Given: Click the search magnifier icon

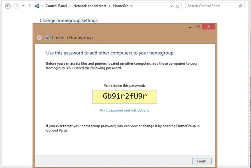Looking at the screenshot, I should point(240,6).
